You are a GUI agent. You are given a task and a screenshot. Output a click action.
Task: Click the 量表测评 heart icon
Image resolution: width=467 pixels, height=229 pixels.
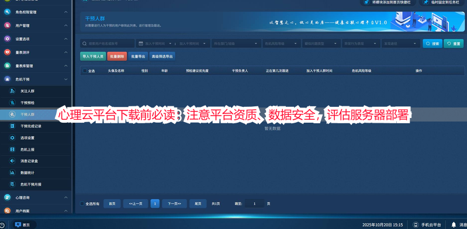pyautogui.click(x=7, y=53)
